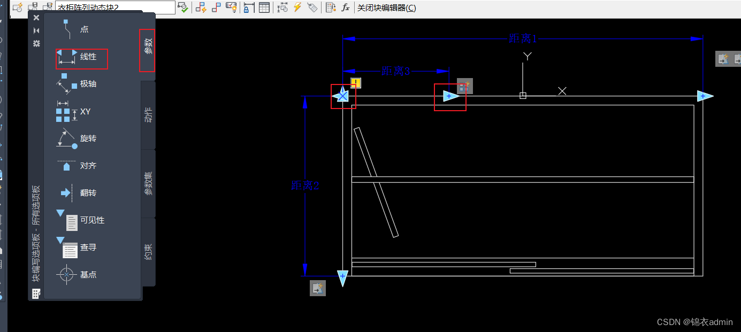Select the 旋转 (Rotation) parameter tool
This screenshot has width=741, height=332.
(77, 138)
